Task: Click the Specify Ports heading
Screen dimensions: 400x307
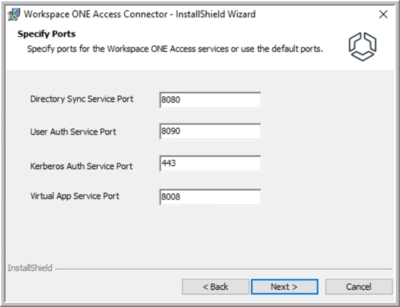Action: pyautogui.click(x=47, y=34)
